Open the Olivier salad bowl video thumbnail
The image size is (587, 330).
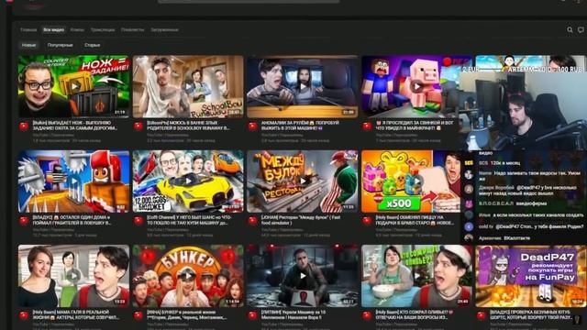416,276
